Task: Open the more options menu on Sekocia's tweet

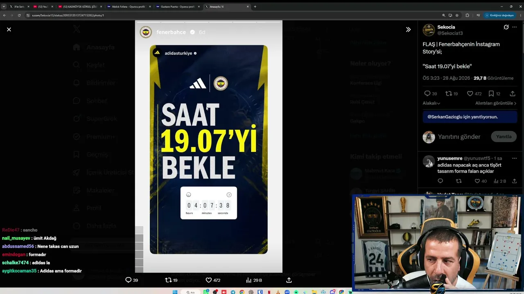Action: [x=515, y=27]
